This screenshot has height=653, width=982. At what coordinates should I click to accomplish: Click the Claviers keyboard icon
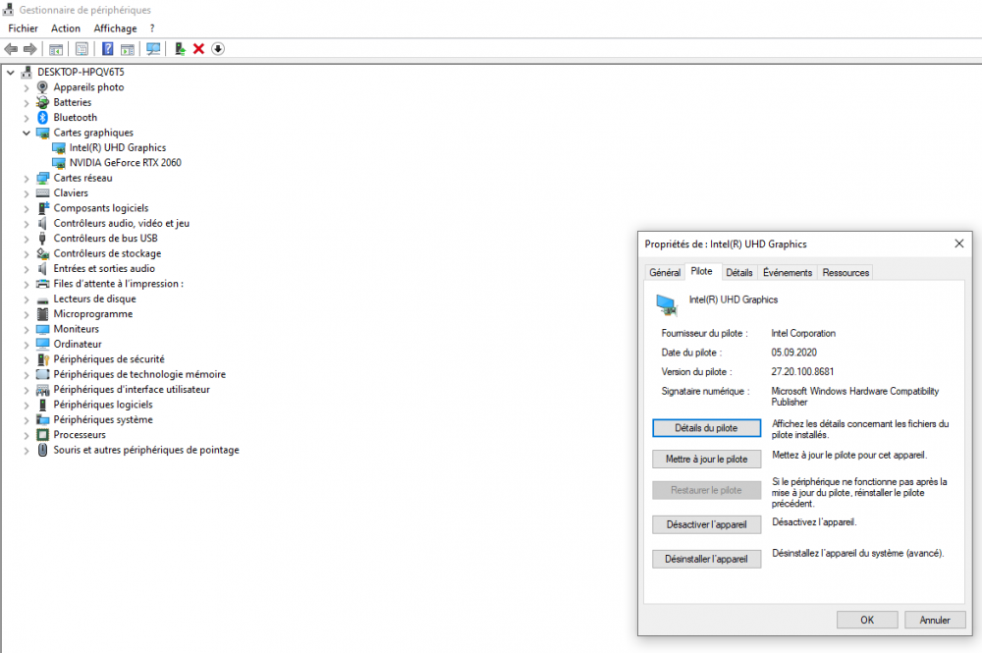42,192
